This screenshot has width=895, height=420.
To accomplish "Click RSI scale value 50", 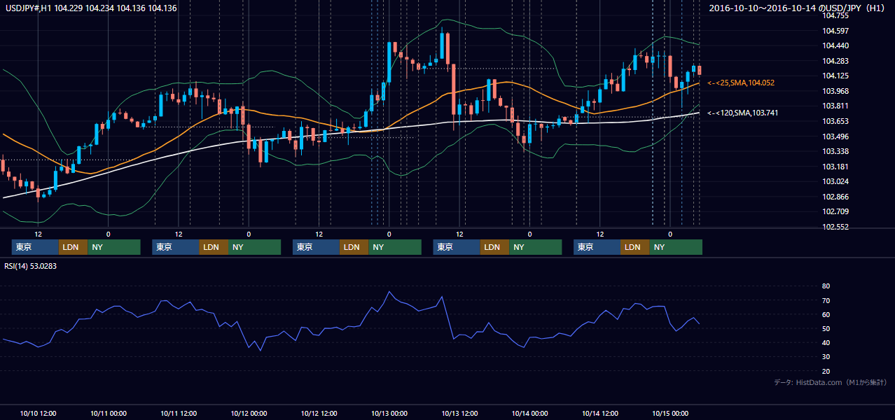I will pyautogui.click(x=826, y=328).
